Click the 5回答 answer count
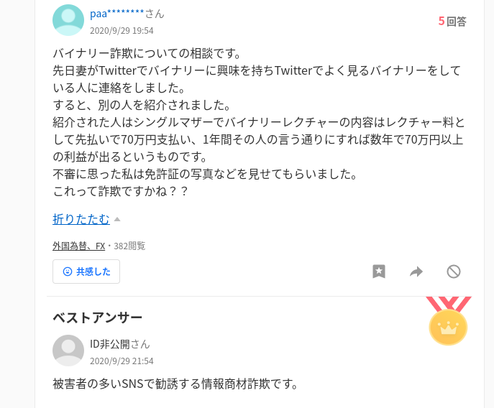 452,21
